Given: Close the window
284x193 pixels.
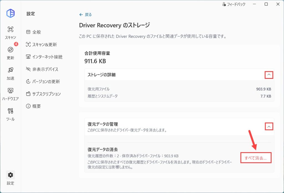Looking at the screenshot, I should 278,4.
